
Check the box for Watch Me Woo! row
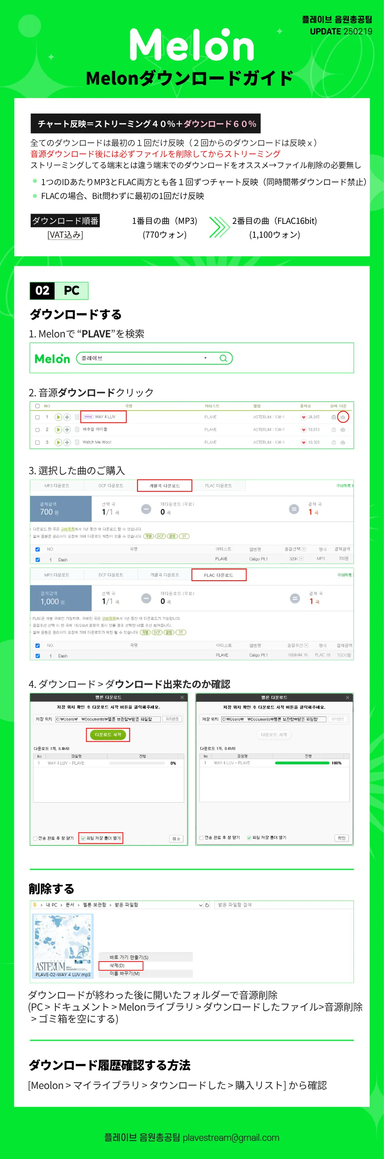tap(37, 442)
